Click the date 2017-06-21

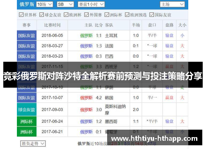coord(52,132)
